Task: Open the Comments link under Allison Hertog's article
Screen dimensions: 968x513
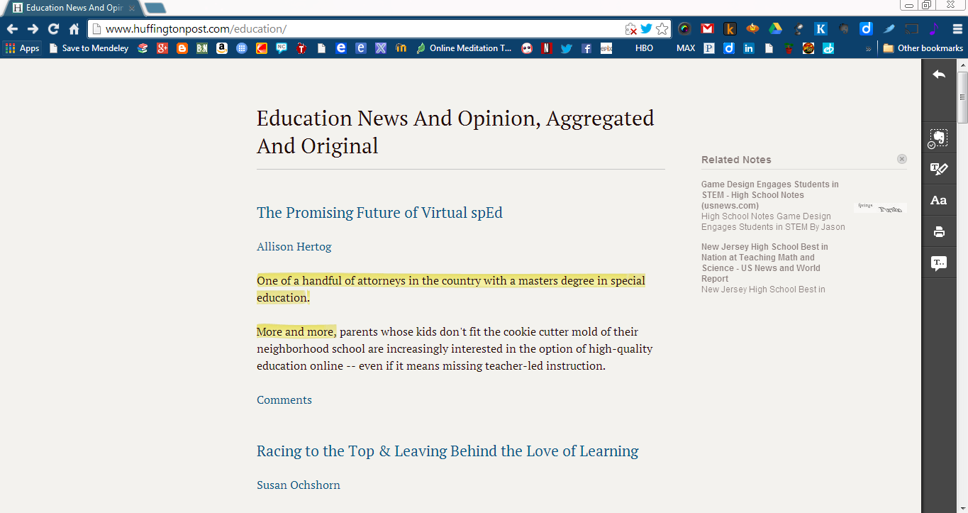Action: pyautogui.click(x=284, y=399)
